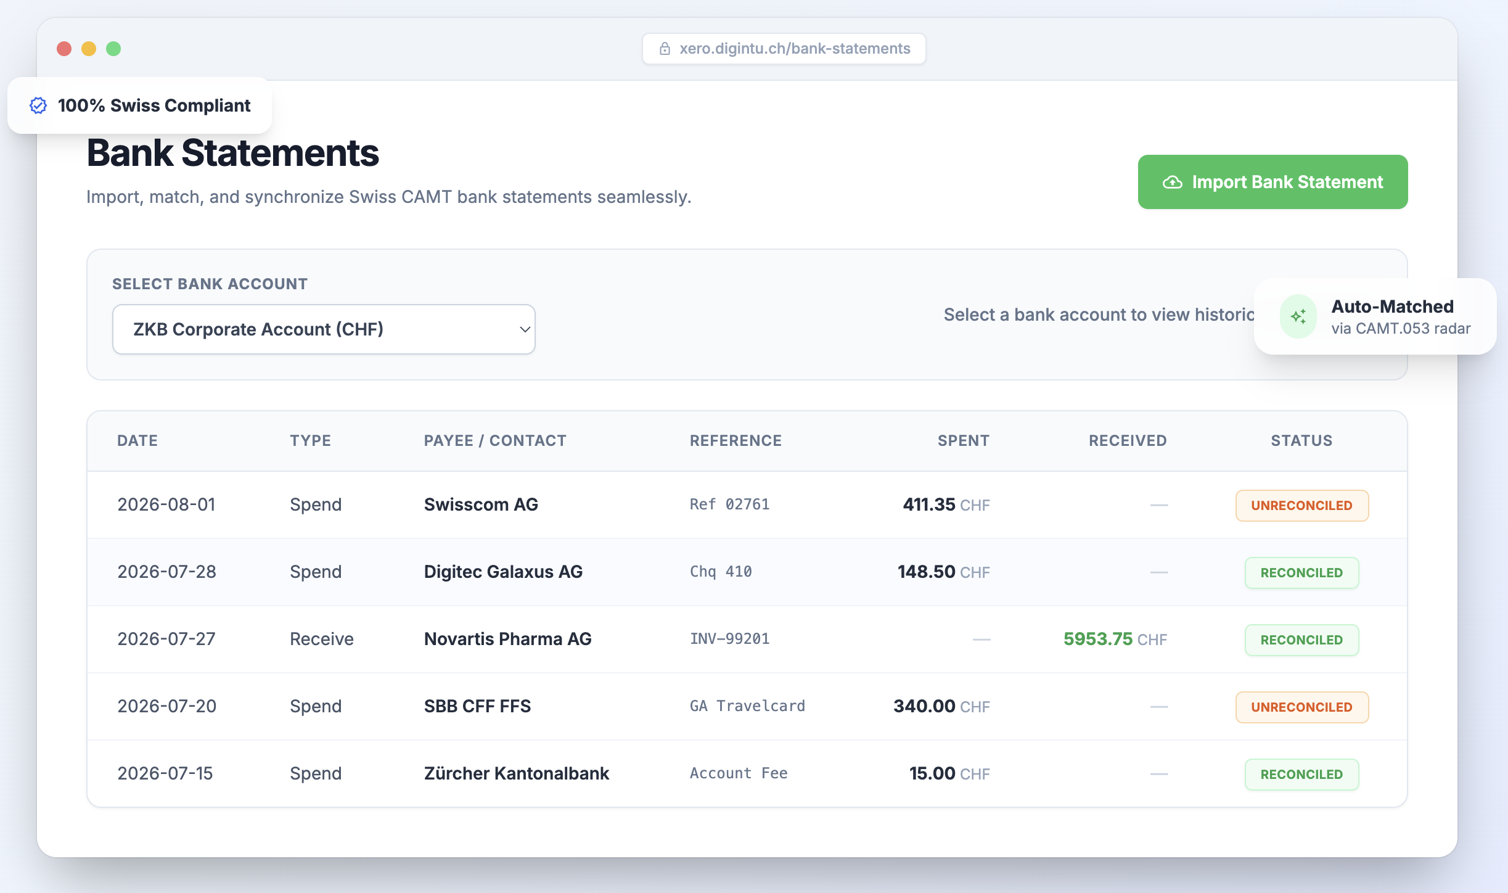
Task: Click the reference GA Travelcard
Action: [747, 706]
